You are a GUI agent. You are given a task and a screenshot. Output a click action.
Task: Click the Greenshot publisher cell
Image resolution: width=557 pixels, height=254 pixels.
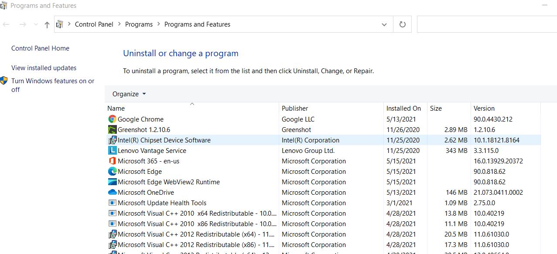tap(296, 129)
